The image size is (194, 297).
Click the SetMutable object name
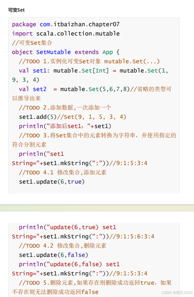[x=54, y=52]
